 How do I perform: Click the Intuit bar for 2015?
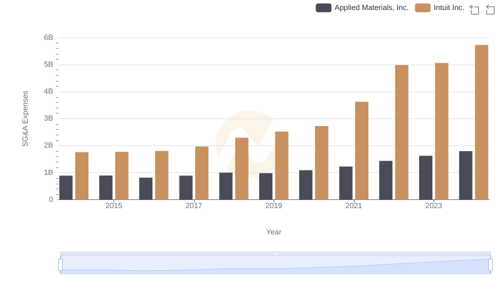pyautogui.click(x=122, y=176)
